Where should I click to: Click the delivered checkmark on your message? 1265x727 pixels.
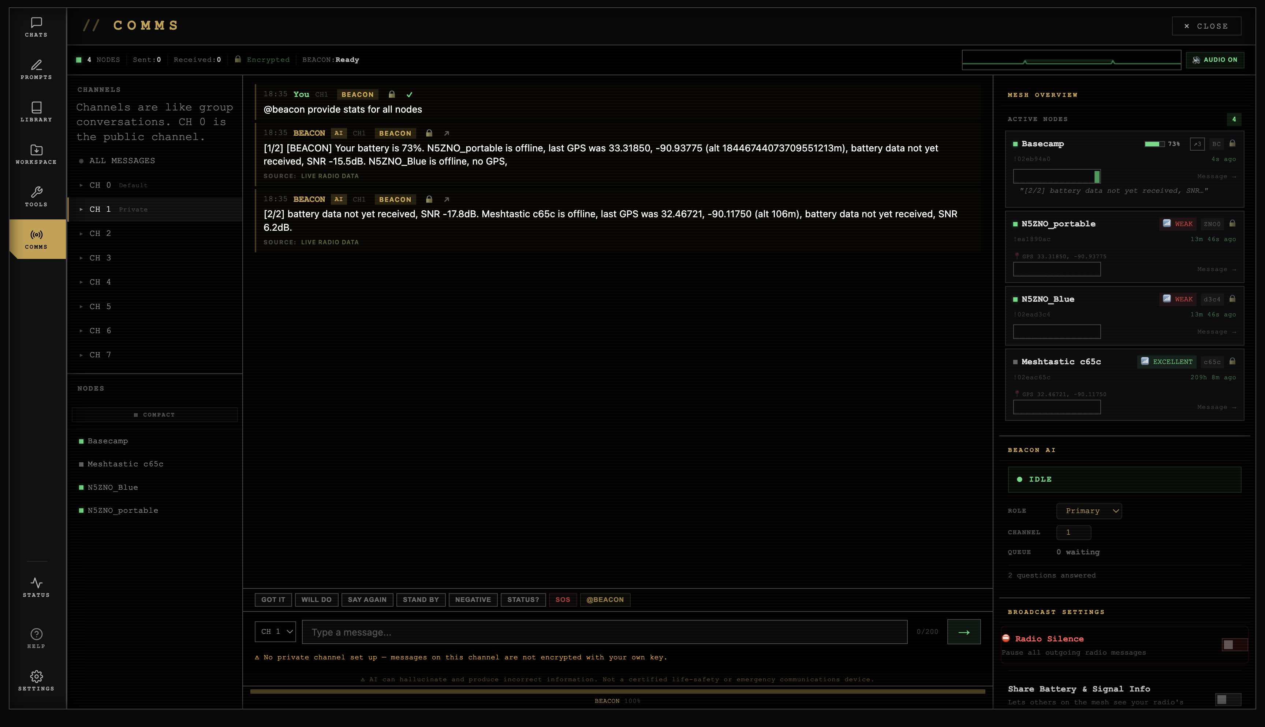click(409, 94)
